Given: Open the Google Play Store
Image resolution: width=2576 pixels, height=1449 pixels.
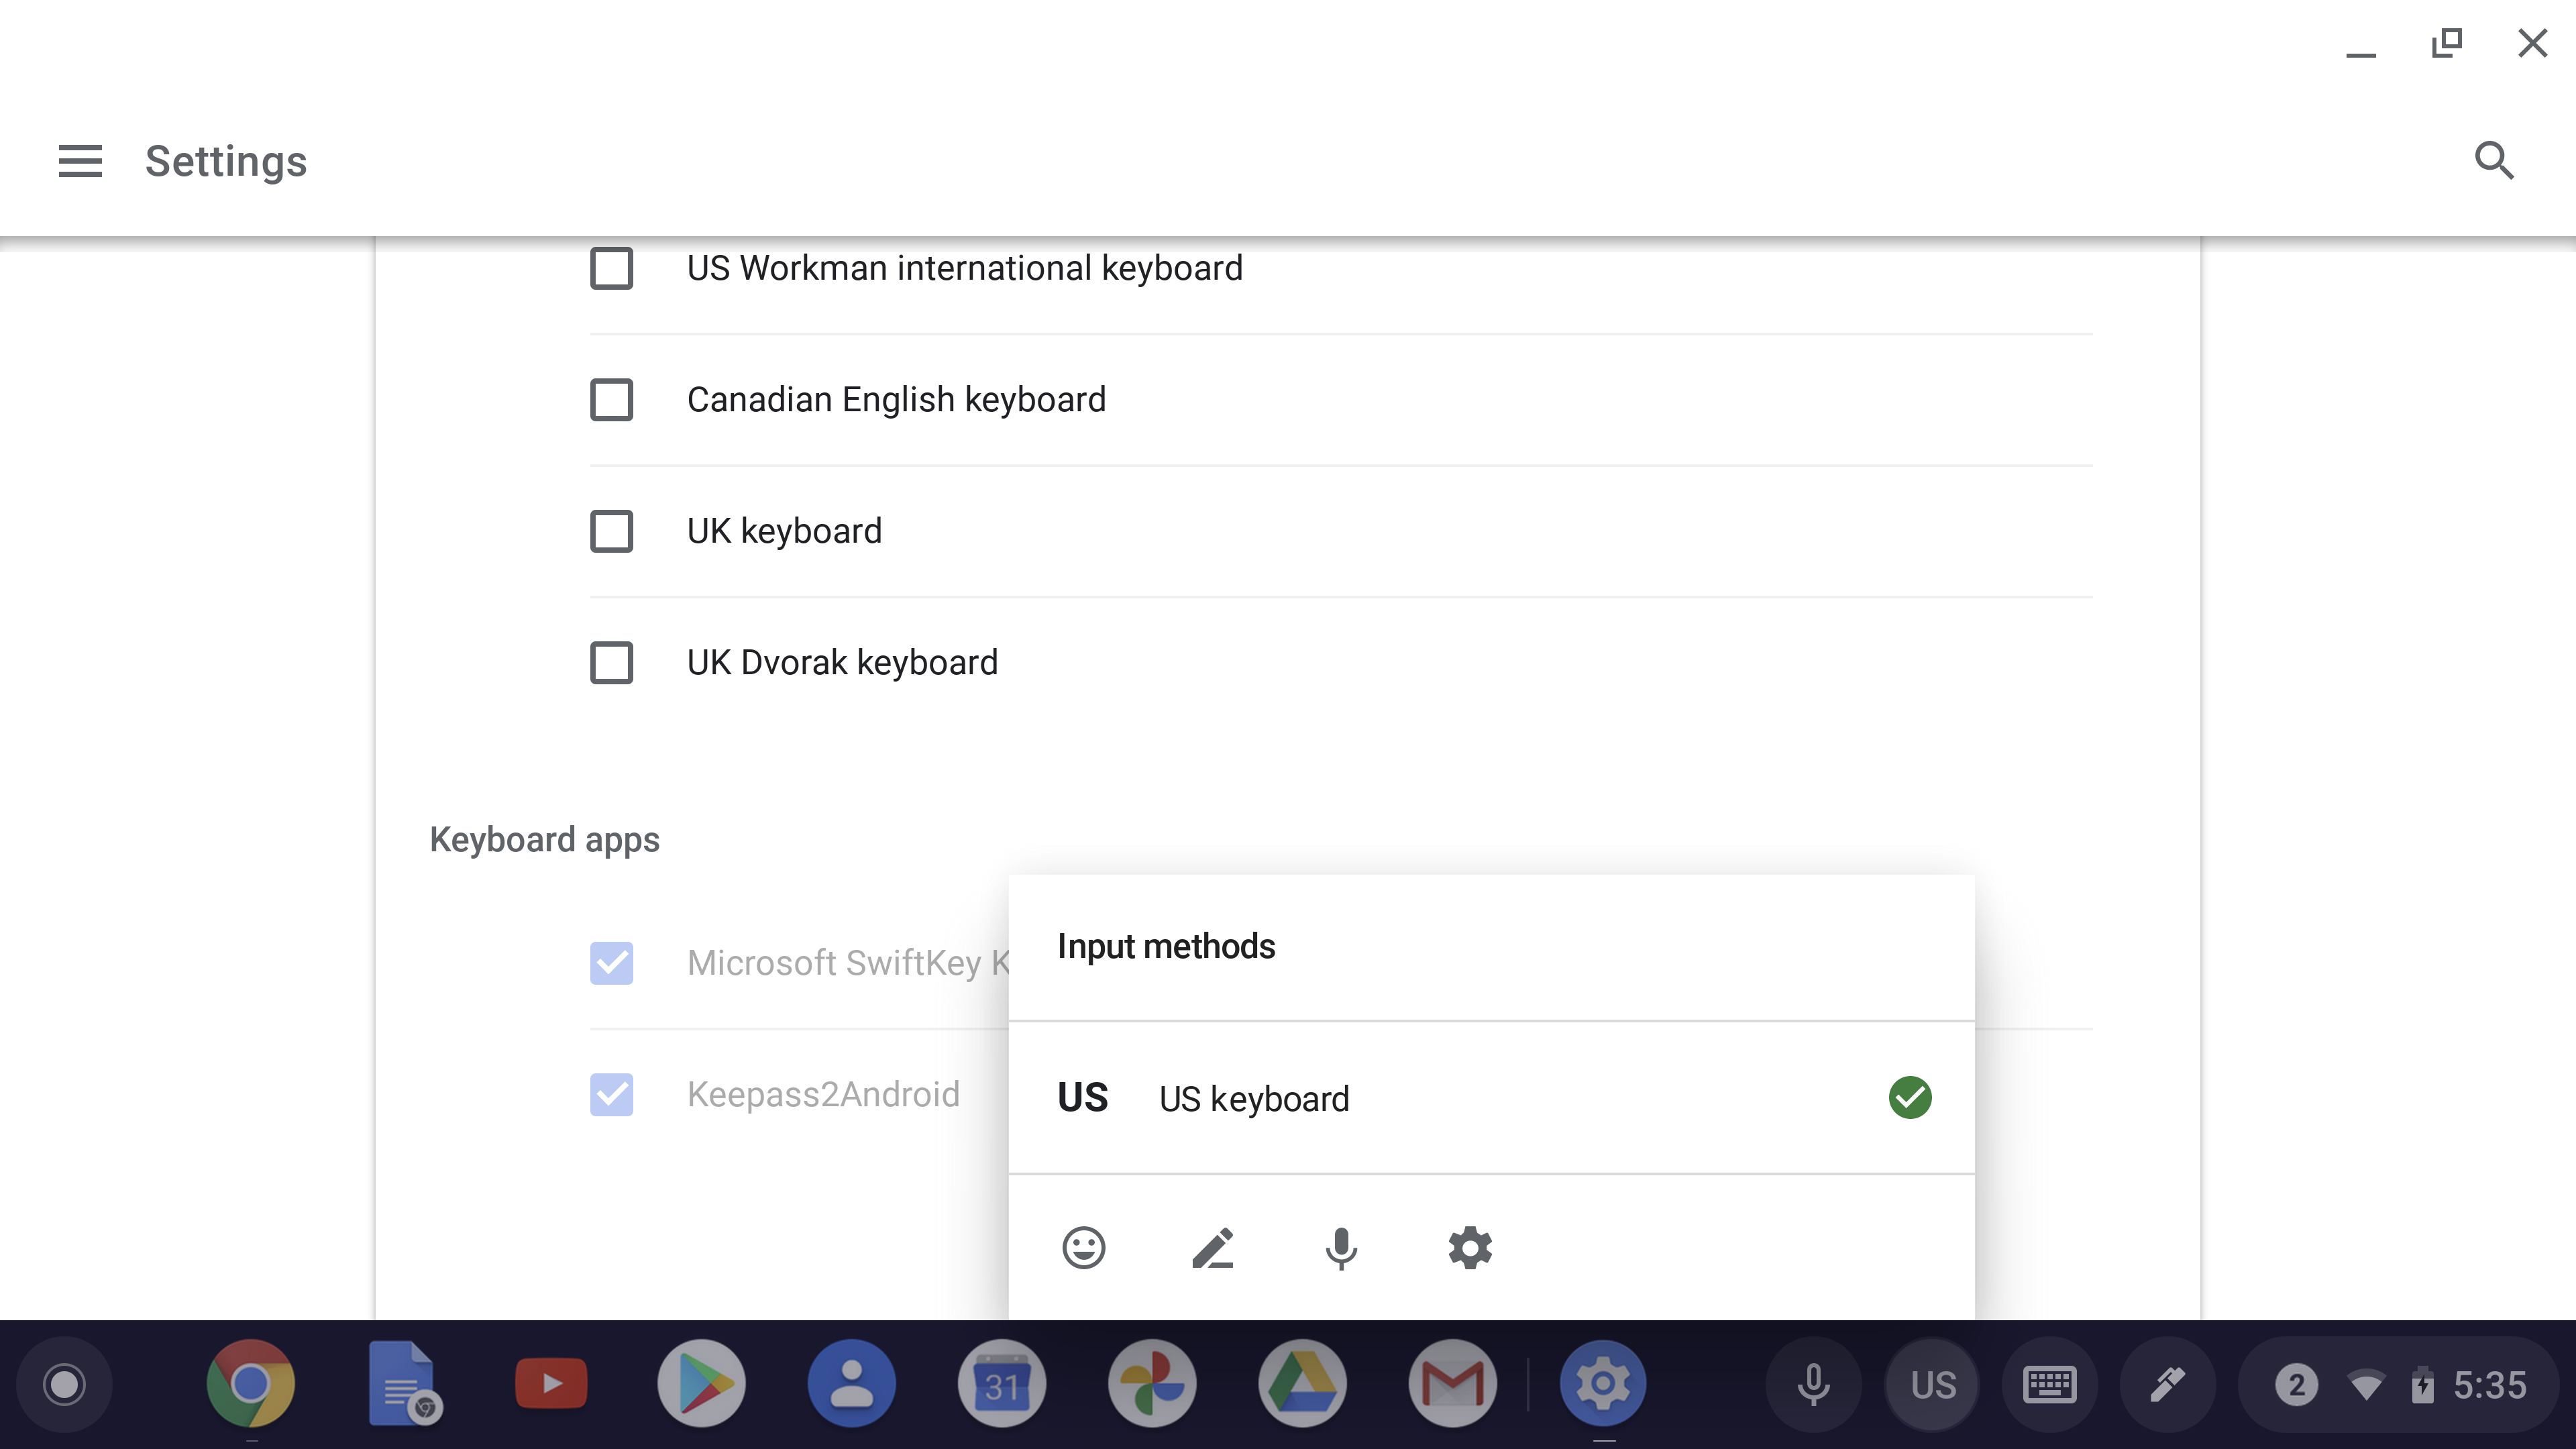Looking at the screenshot, I should 701,1383.
